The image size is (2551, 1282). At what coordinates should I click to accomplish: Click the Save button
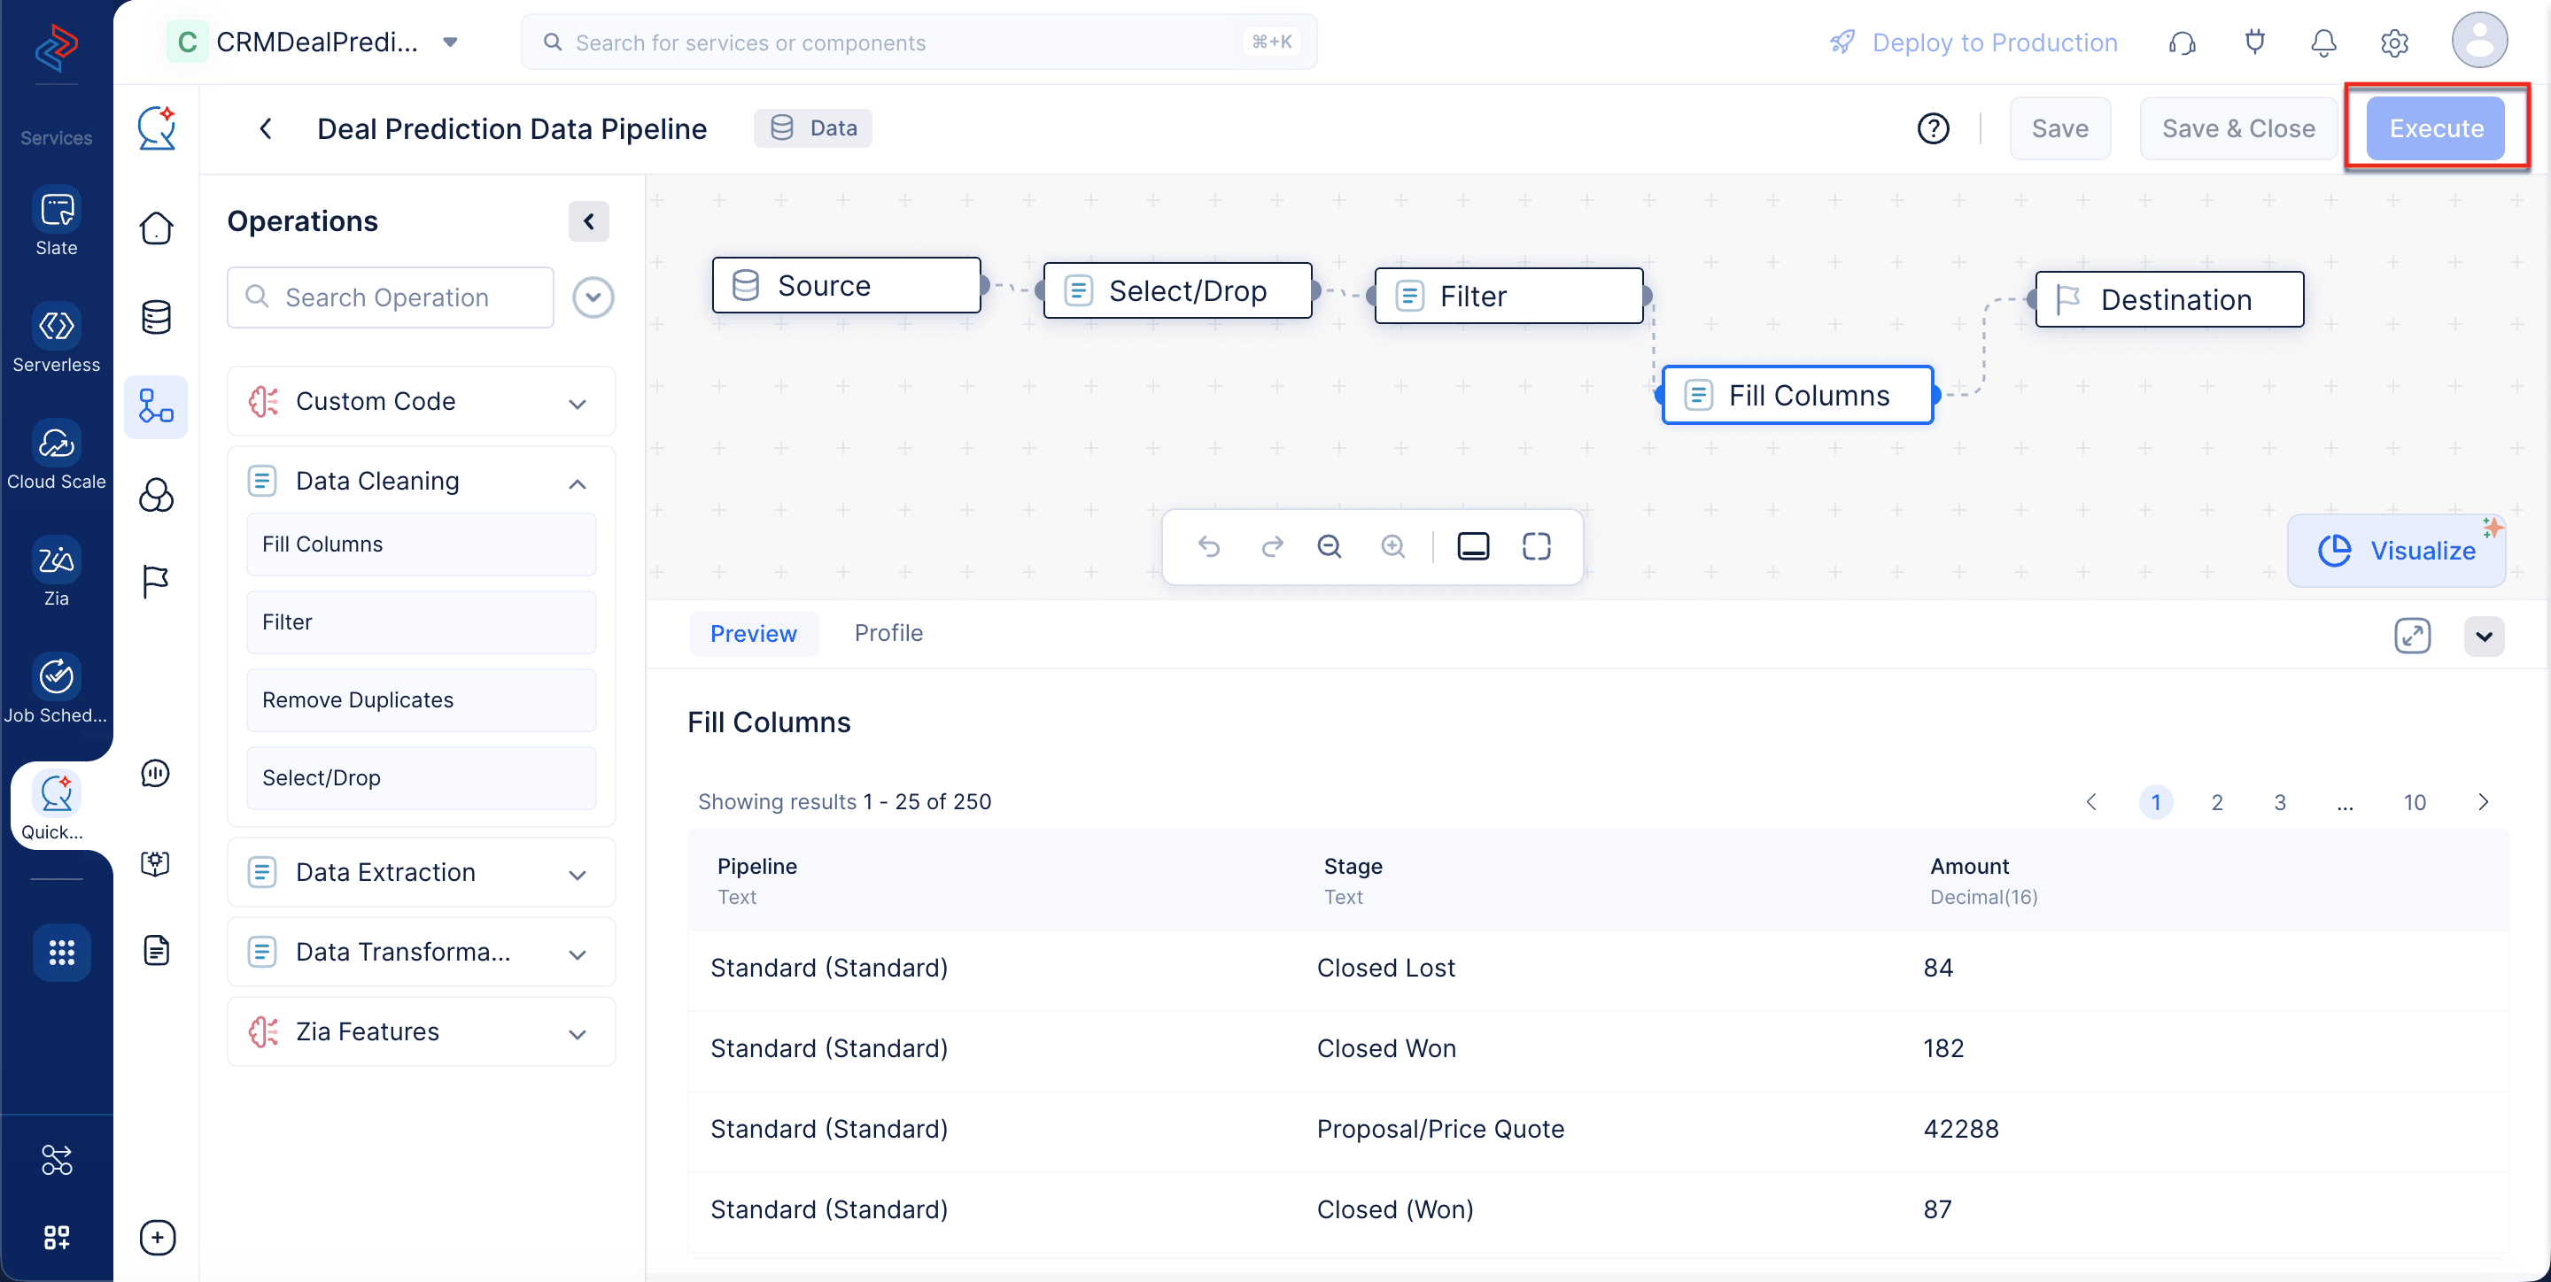click(2059, 128)
